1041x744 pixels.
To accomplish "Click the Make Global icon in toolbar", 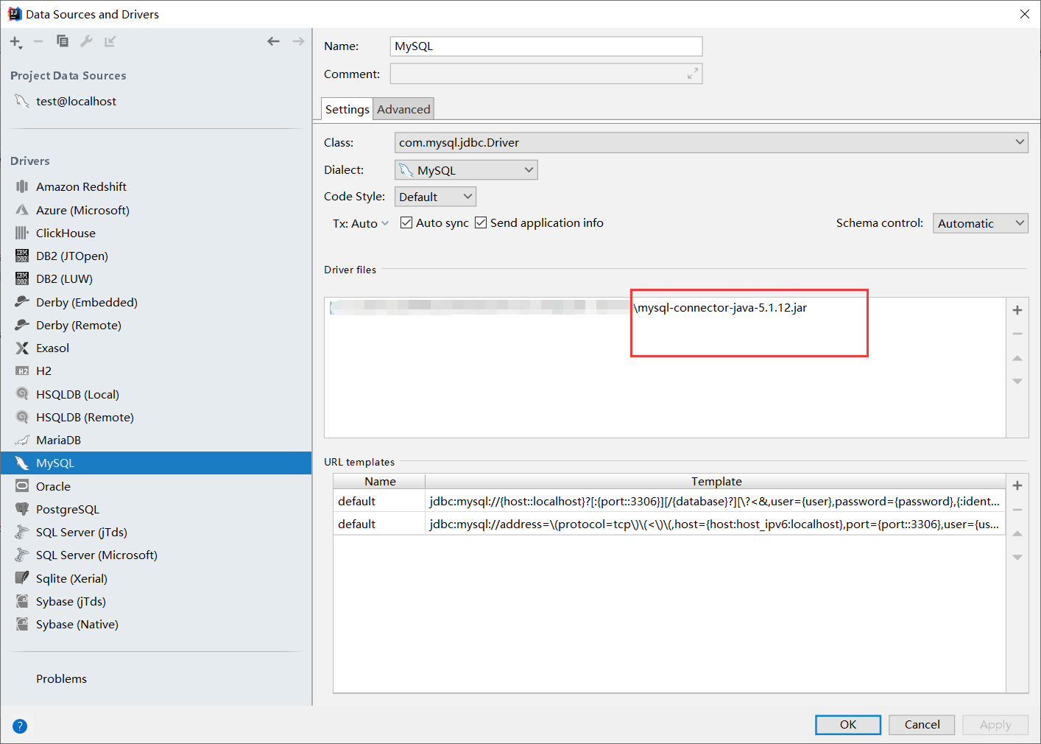I will [x=110, y=41].
